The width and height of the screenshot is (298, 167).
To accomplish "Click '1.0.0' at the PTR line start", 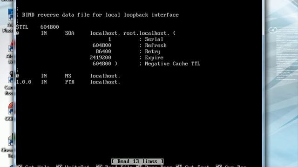I will (x=24, y=82).
